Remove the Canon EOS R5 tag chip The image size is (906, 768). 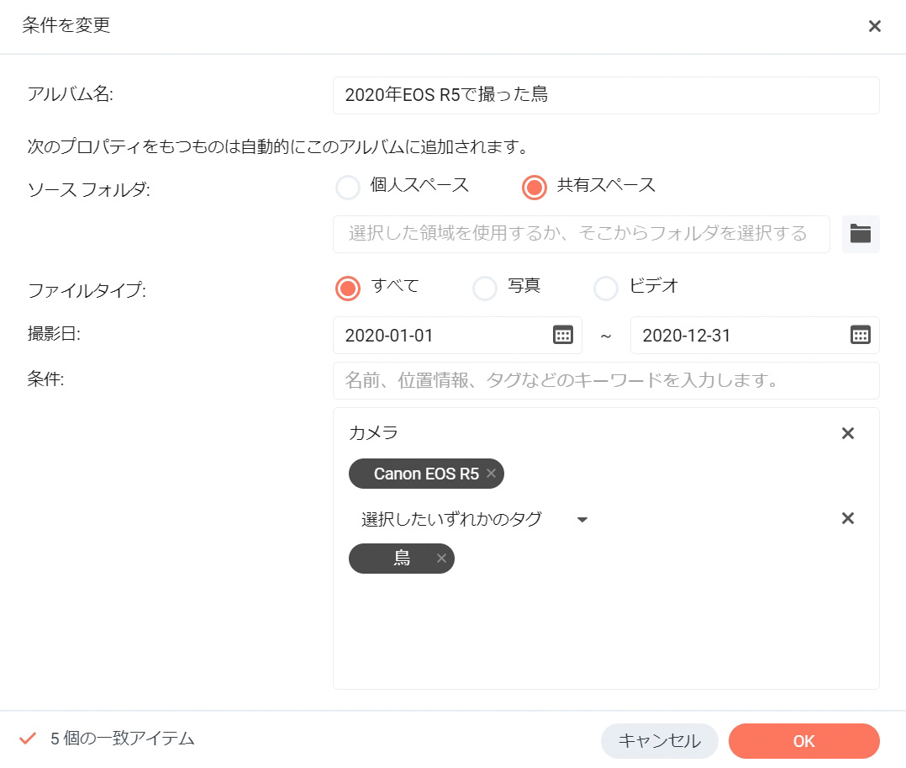[490, 474]
